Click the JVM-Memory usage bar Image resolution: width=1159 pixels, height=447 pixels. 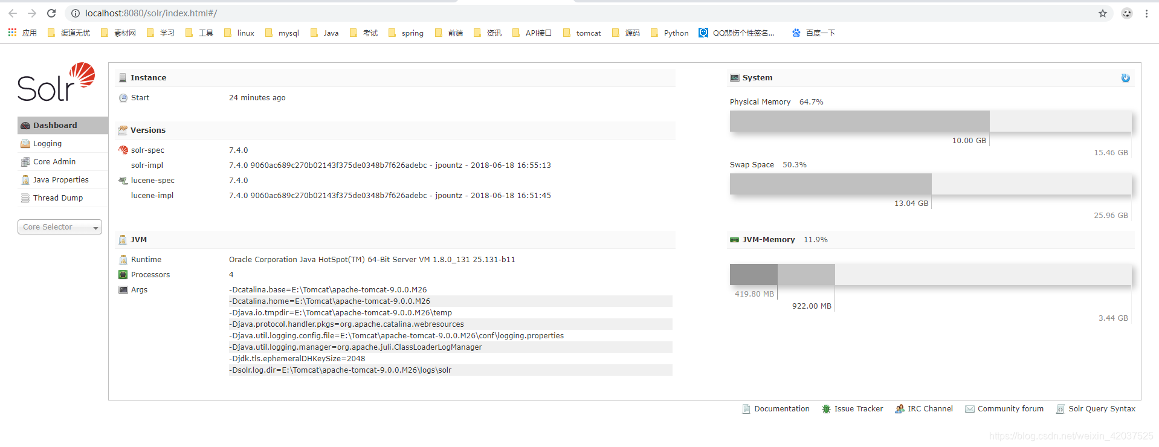point(931,275)
